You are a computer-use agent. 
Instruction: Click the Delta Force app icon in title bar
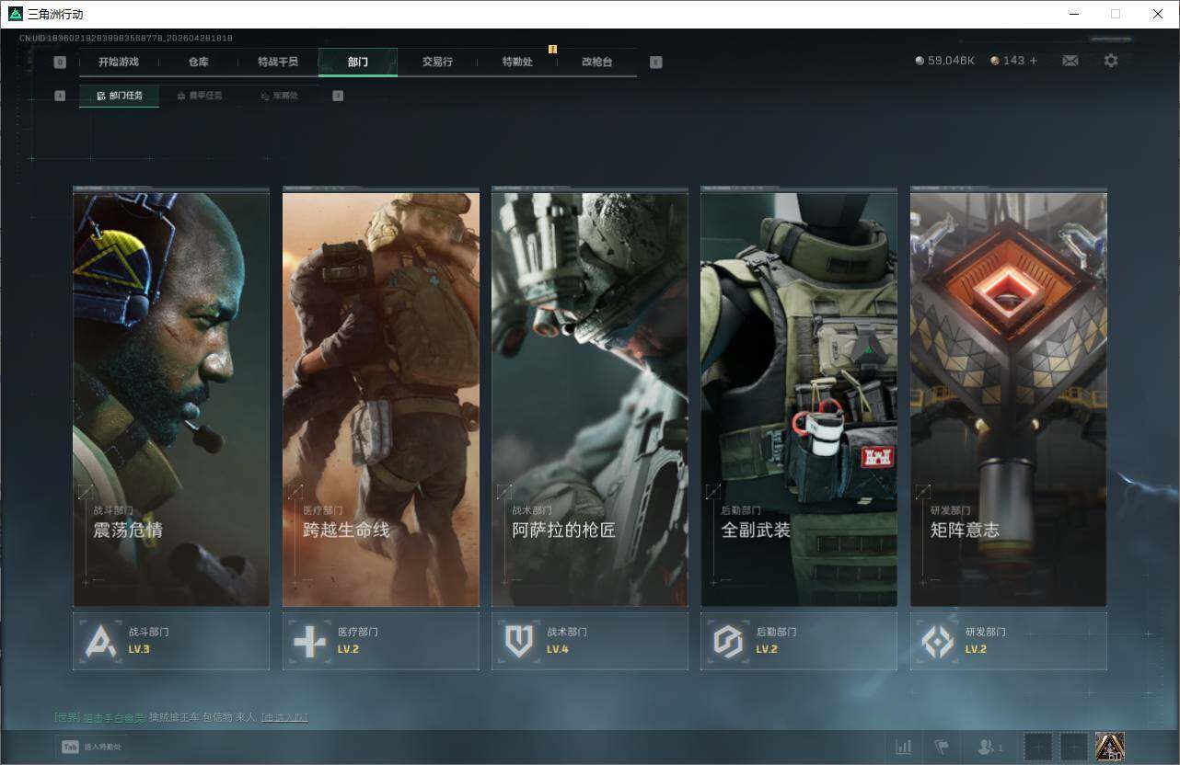click(16, 14)
